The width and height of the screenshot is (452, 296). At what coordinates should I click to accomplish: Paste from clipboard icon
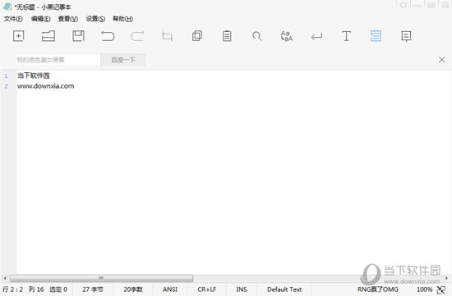tap(227, 36)
